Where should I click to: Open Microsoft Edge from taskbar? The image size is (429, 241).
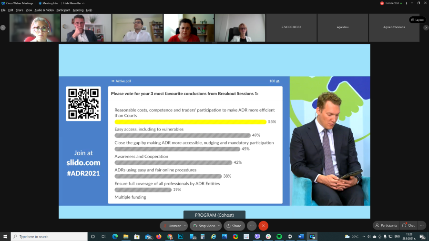[x=115, y=236]
